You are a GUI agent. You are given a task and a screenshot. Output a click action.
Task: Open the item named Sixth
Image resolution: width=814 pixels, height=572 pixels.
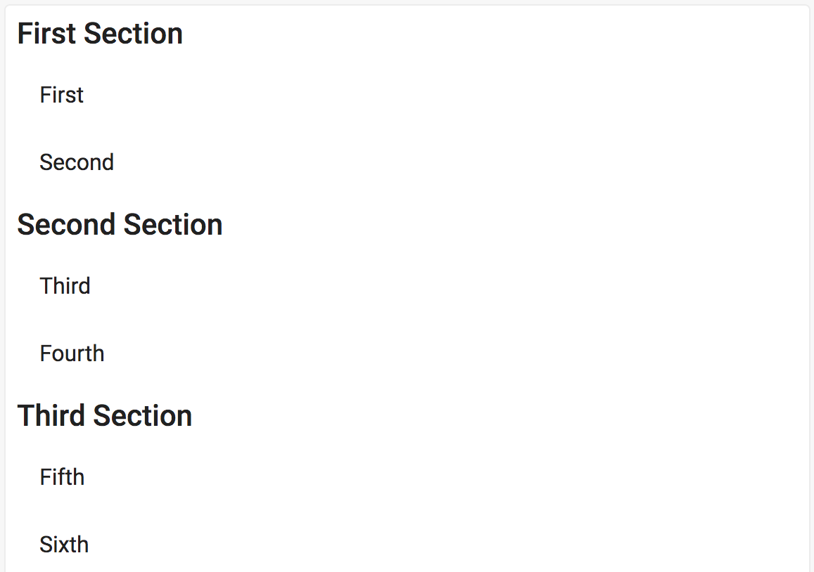pos(64,545)
